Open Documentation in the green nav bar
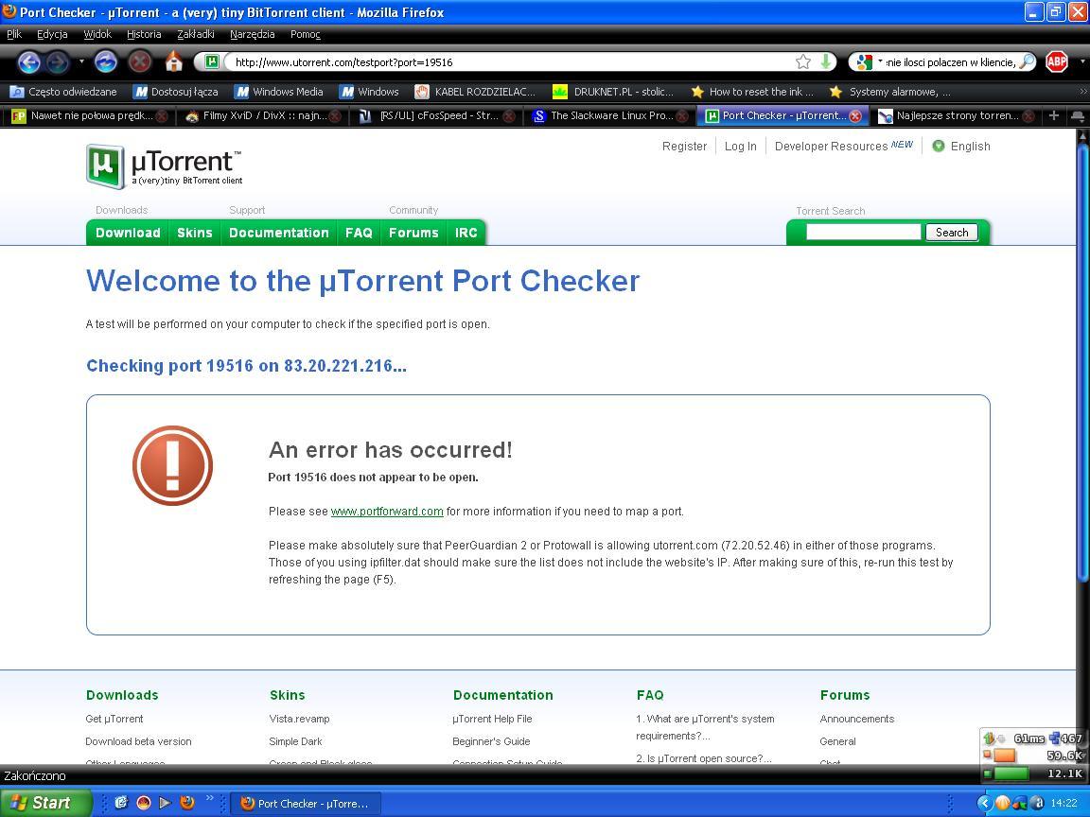Image resolution: width=1090 pixels, height=817 pixels. tap(279, 233)
